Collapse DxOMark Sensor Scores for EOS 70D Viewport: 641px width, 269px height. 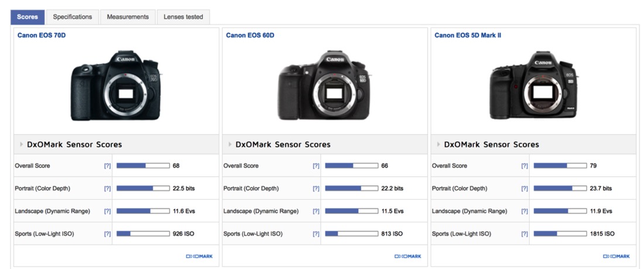pos(21,145)
